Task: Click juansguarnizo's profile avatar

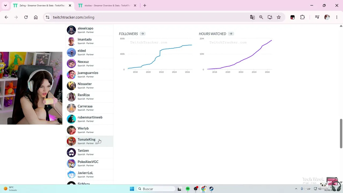Action: tap(71, 75)
